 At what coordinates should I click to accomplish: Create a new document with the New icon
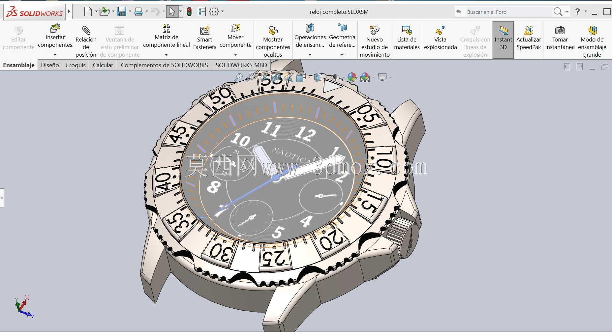88,12
